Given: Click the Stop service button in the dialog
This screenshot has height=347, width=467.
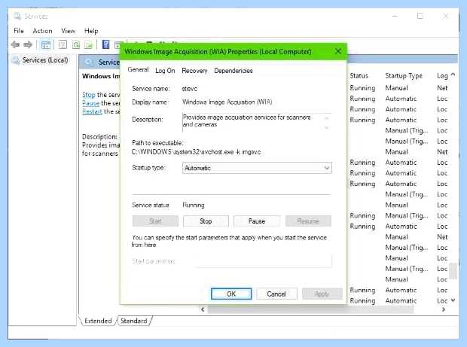Looking at the screenshot, I should click(x=206, y=221).
